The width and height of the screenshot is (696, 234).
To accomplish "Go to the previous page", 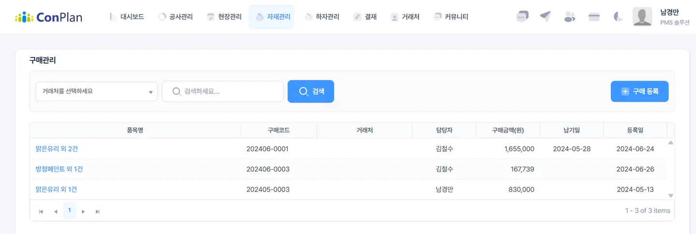I will click(x=56, y=211).
